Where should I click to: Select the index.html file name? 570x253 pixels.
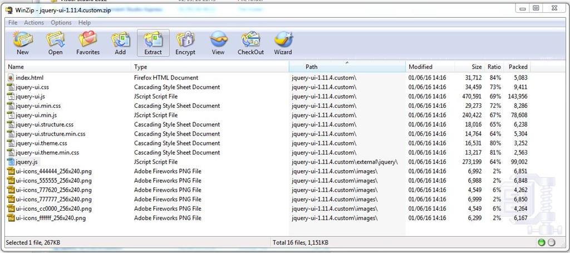30,78
